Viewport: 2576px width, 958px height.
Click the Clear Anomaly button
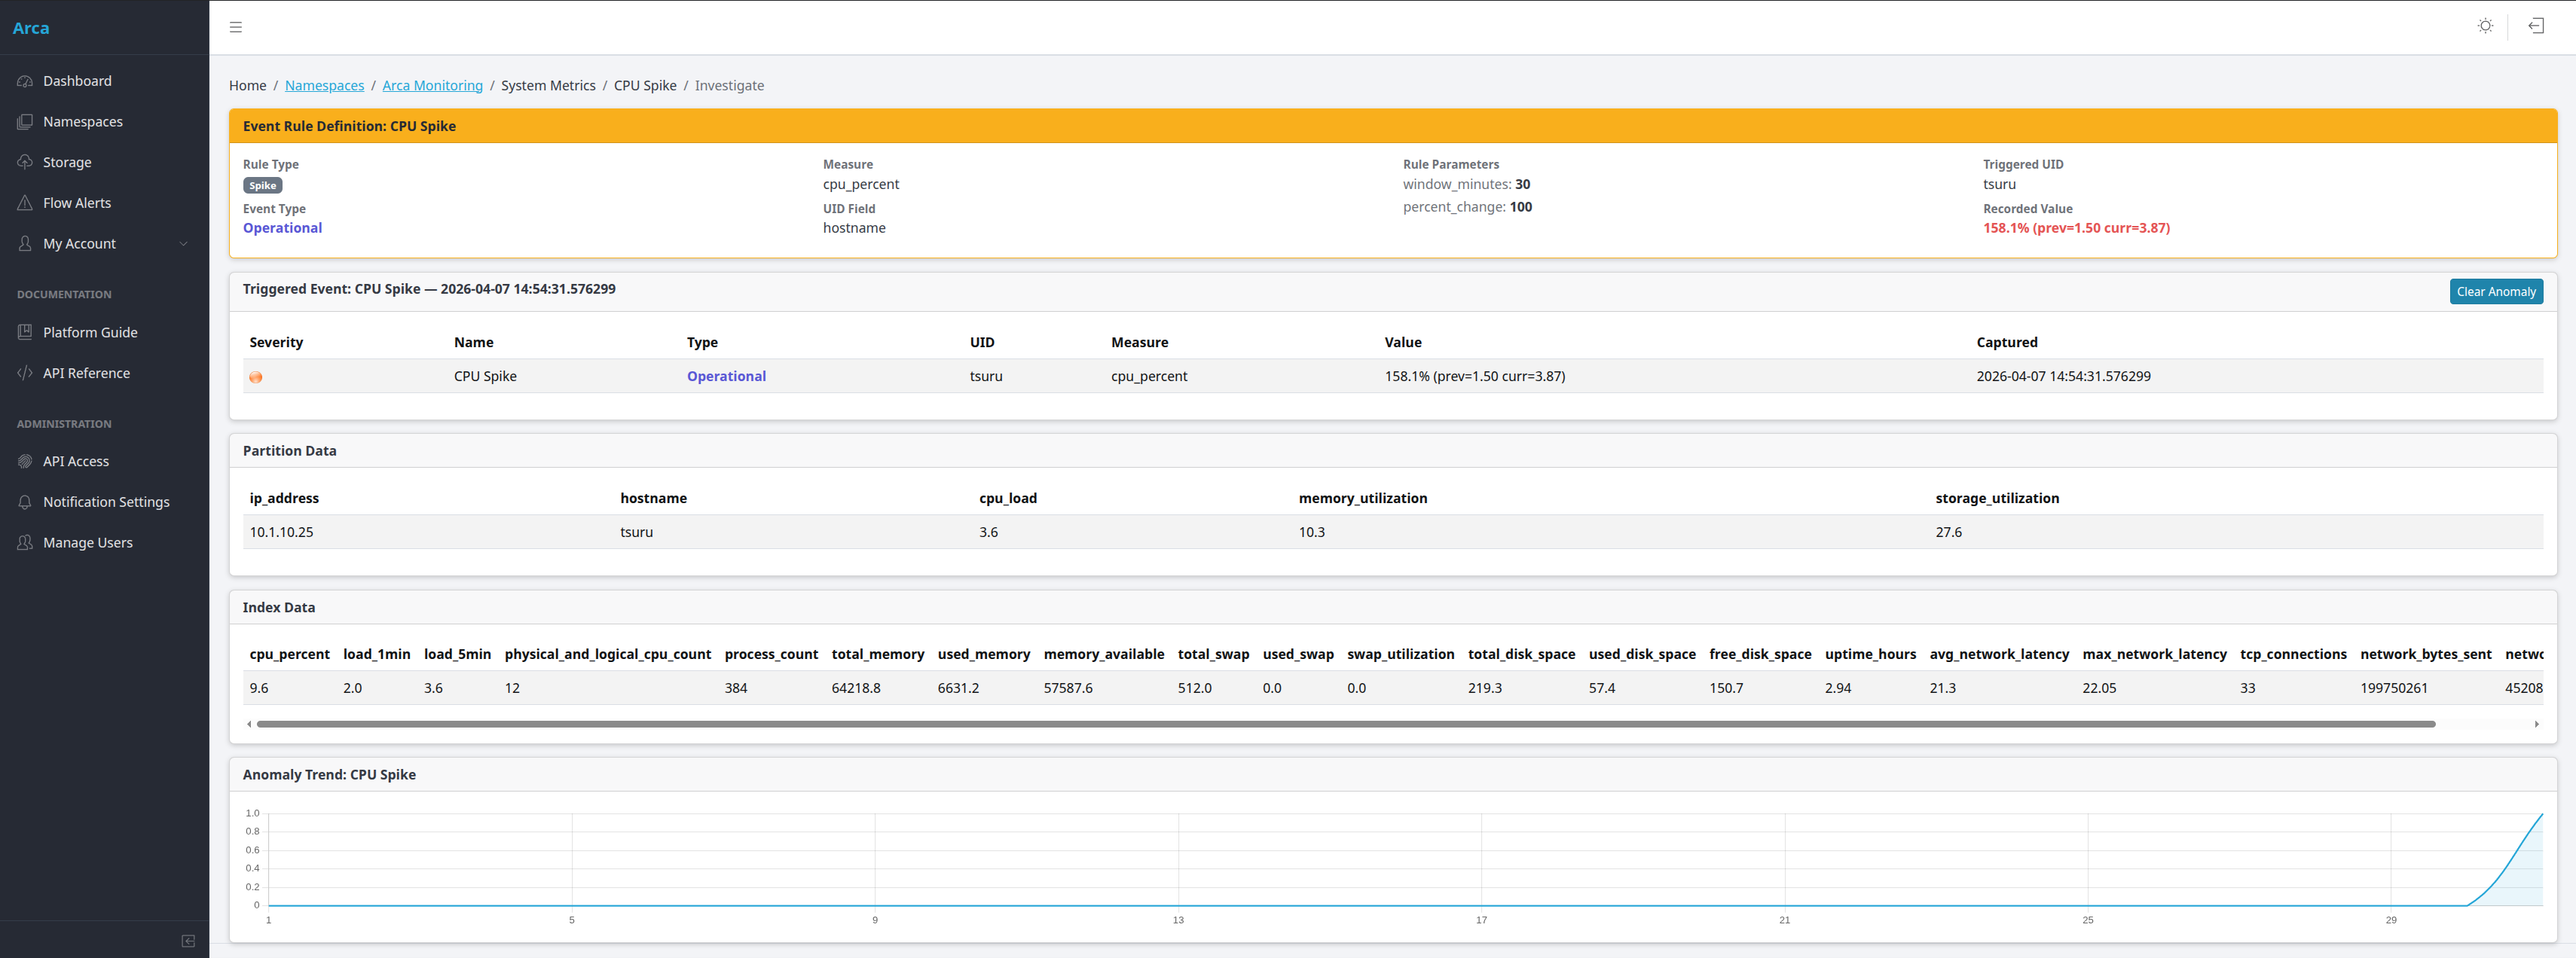point(2496,291)
